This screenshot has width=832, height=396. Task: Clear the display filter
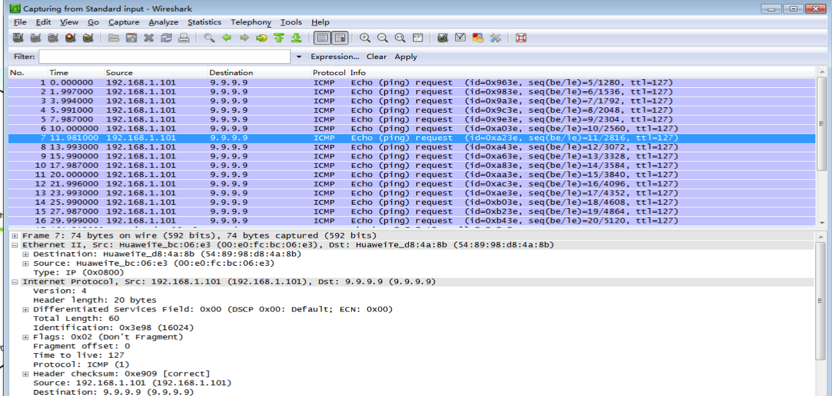pyautogui.click(x=377, y=57)
